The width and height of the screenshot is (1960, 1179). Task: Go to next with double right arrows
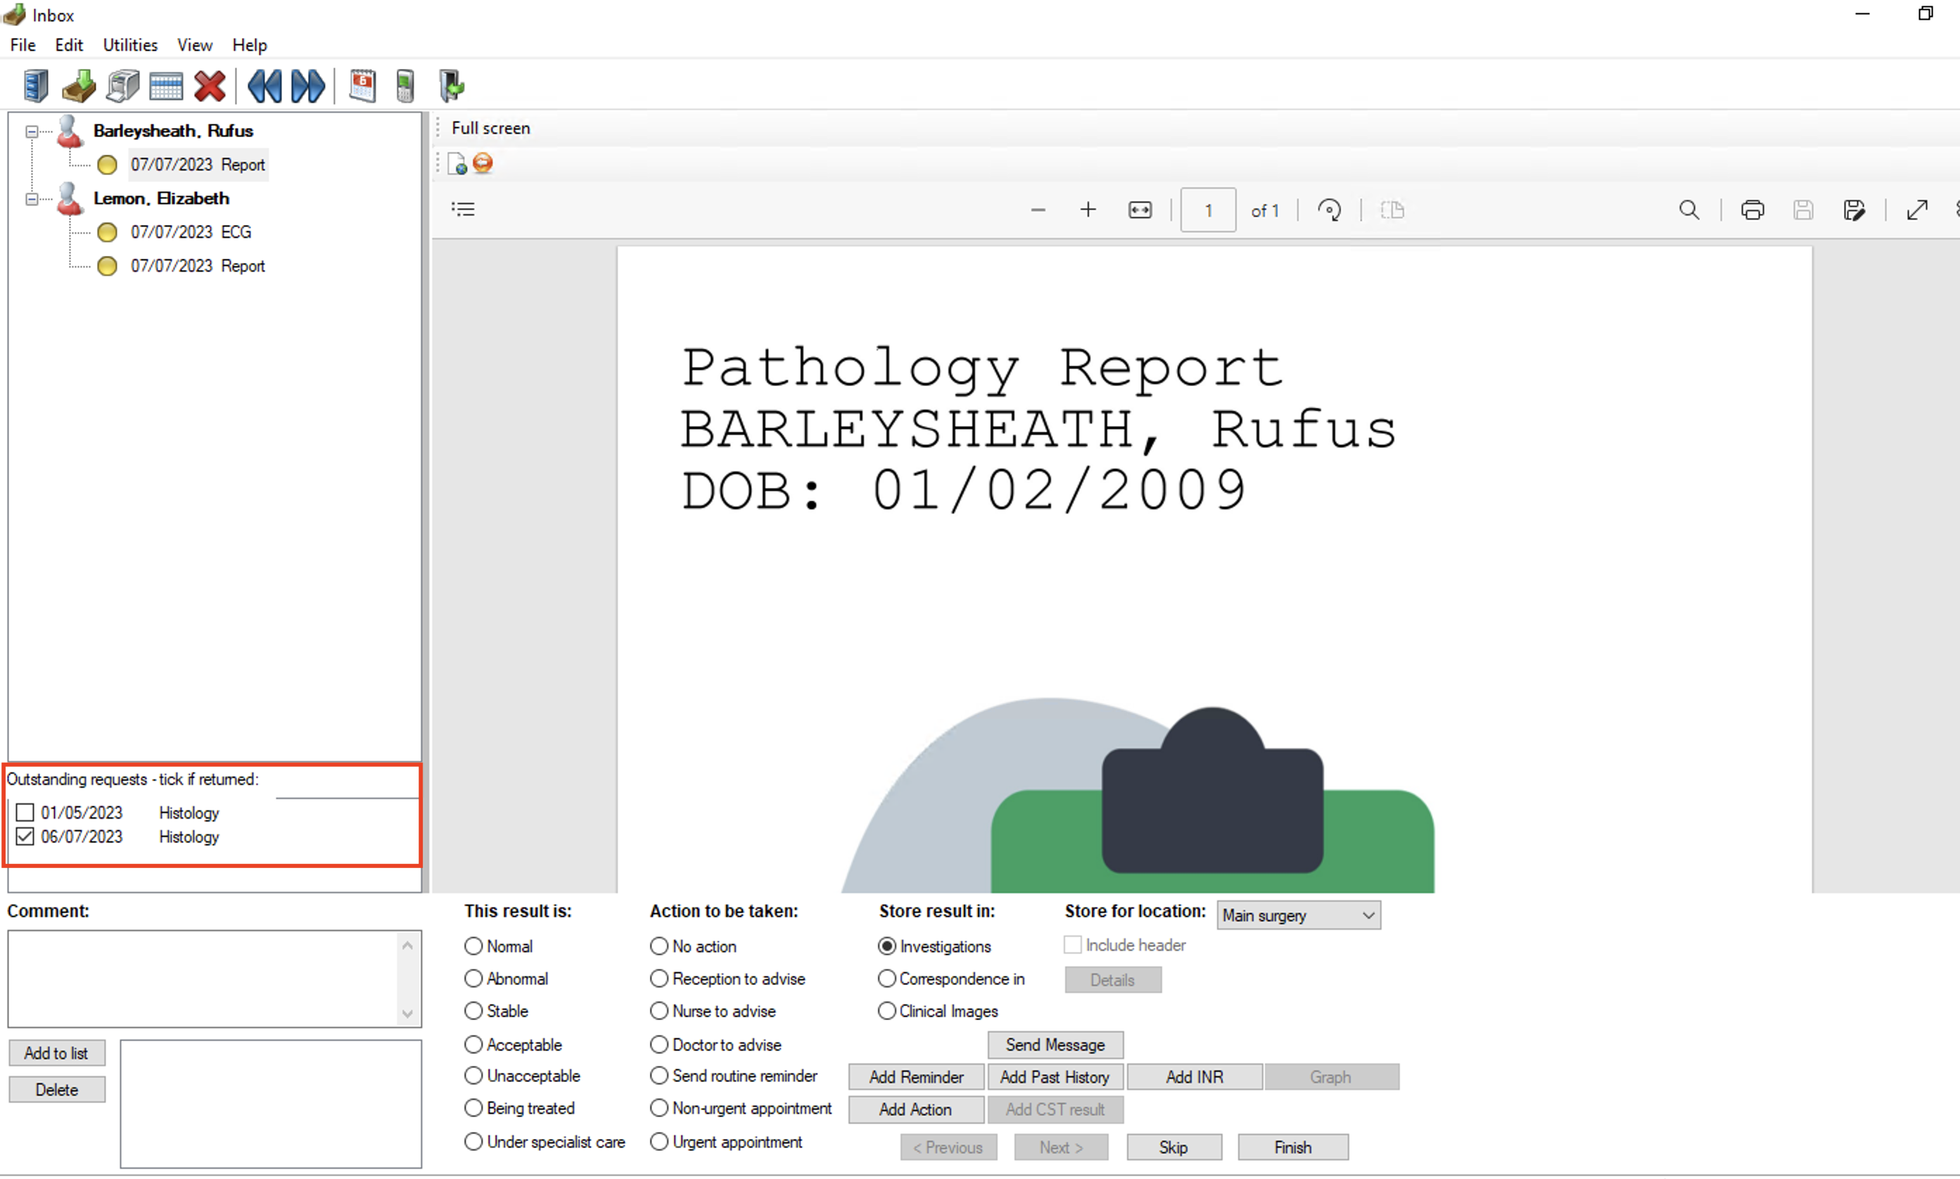tap(308, 86)
